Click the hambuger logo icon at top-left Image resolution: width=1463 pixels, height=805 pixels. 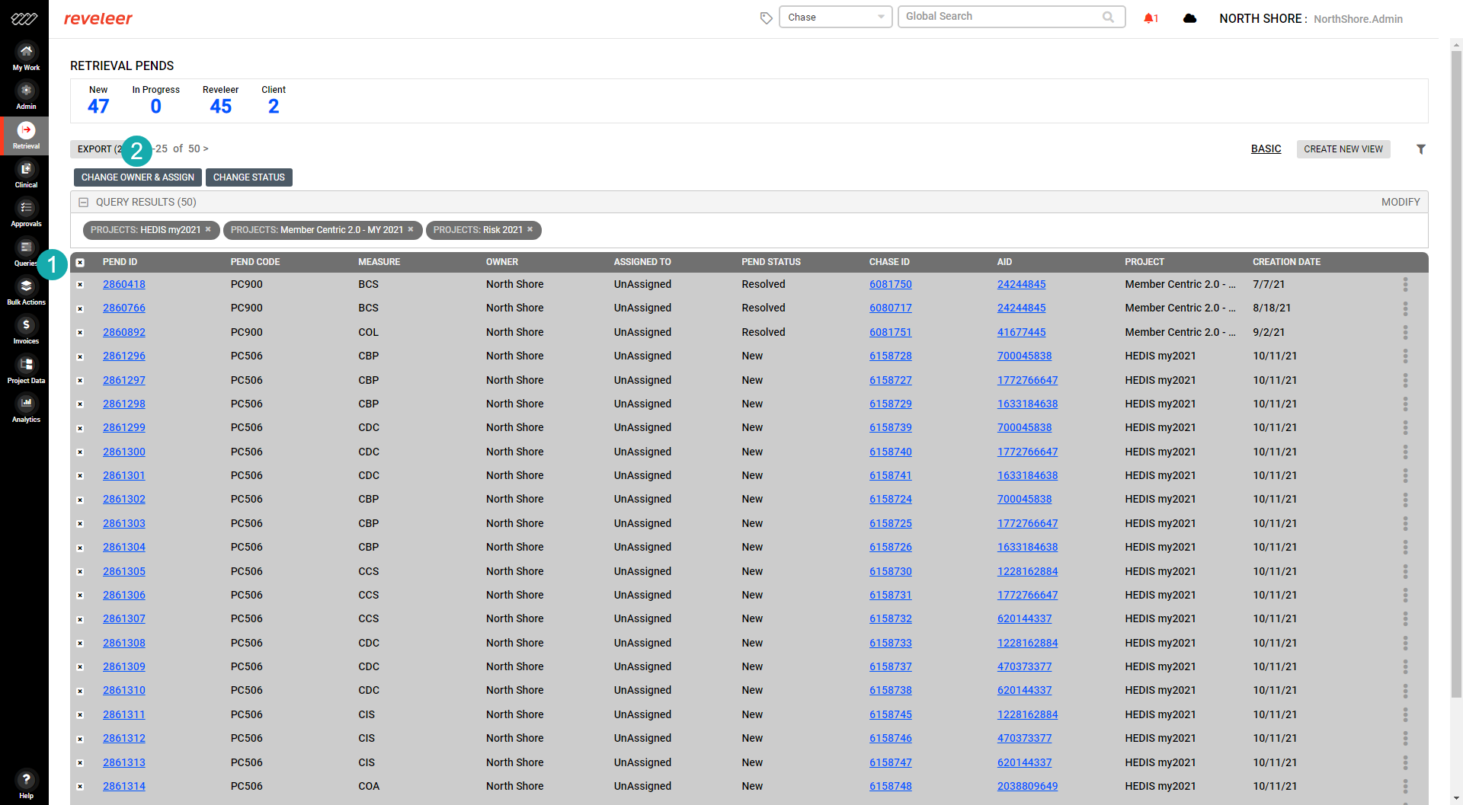24,18
